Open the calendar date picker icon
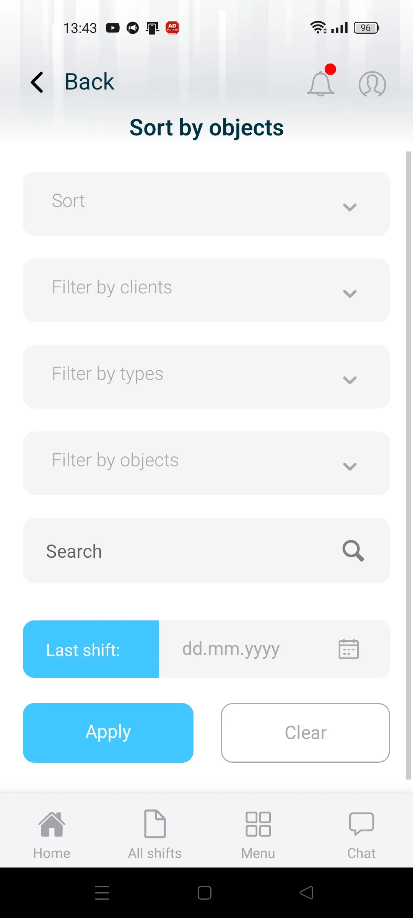413x918 pixels. pyautogui.click(x=349, y=649)
